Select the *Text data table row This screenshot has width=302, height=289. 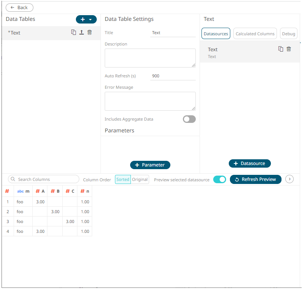coord(51,33)
